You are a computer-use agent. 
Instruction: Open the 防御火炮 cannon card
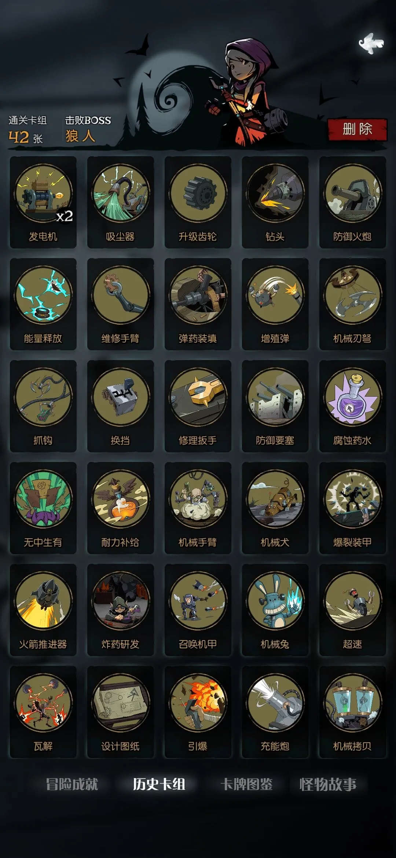(352, 202)
